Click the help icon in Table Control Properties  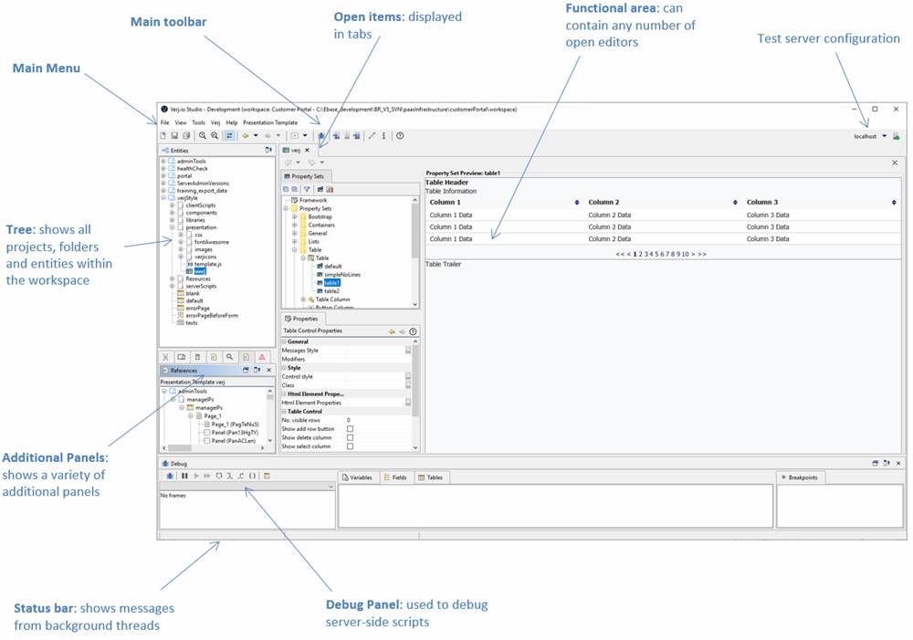tap(413, 331)
